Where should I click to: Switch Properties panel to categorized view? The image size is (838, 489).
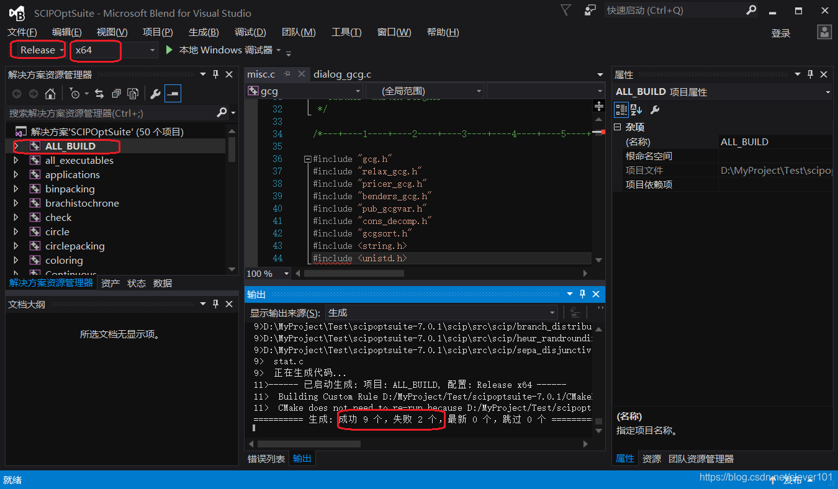(x=621, y=110)
